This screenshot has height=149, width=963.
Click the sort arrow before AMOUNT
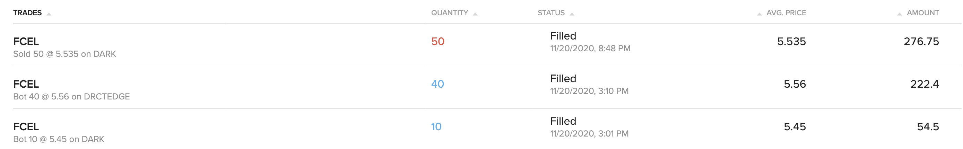[x=900, y=14]
